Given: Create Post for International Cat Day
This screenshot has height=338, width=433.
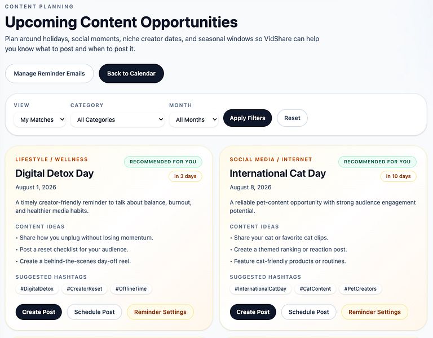Looking at the screenshot, I should [x=253, y=312].
